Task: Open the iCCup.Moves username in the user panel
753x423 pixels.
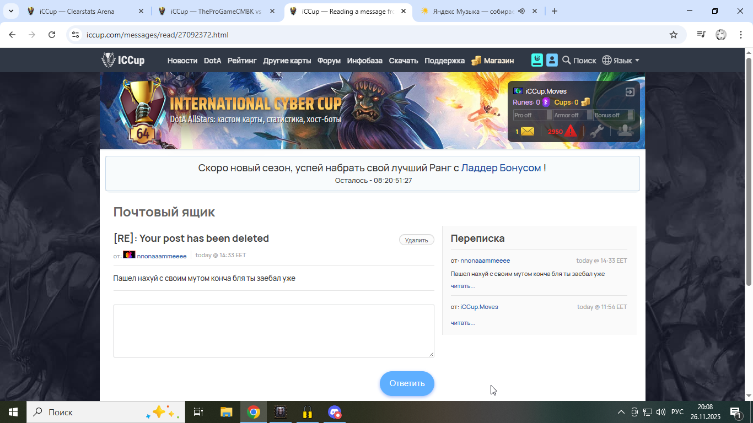Action: click(546, 91)
